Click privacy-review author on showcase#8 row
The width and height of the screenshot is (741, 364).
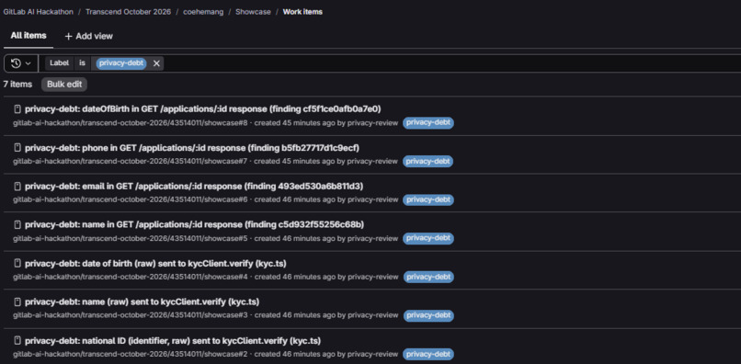372,123
